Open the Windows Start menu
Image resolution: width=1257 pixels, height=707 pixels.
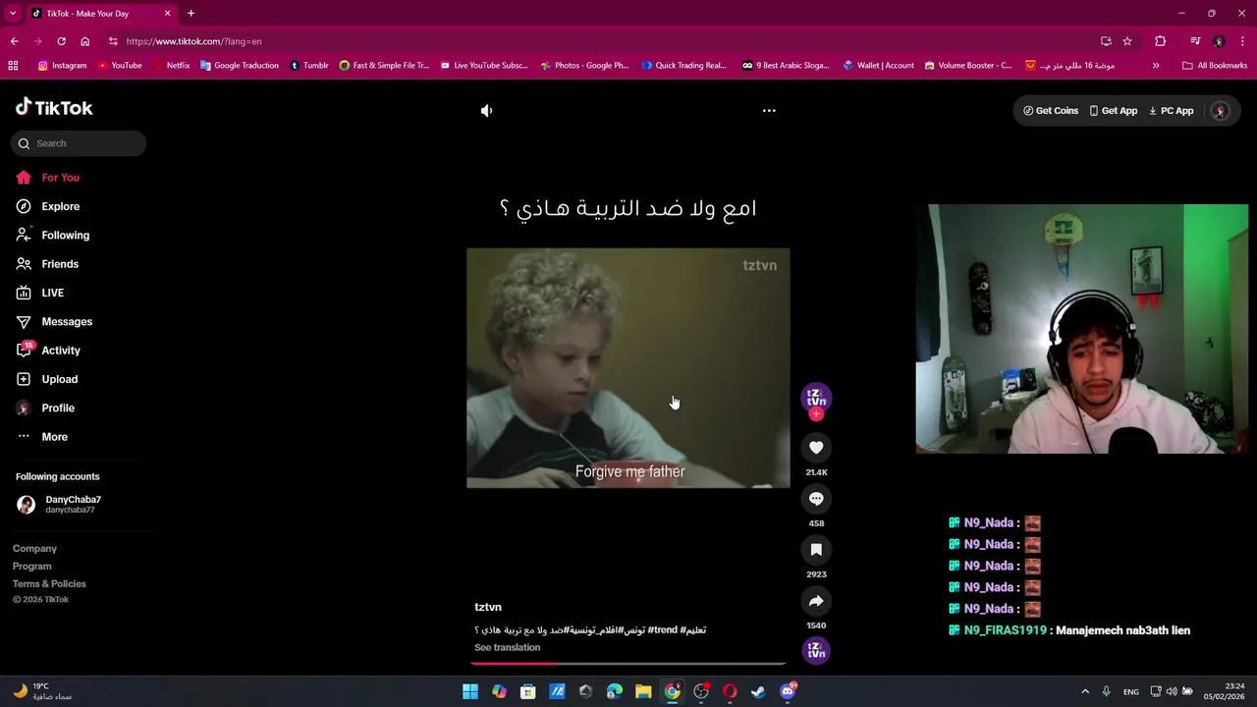coord(470,691)
